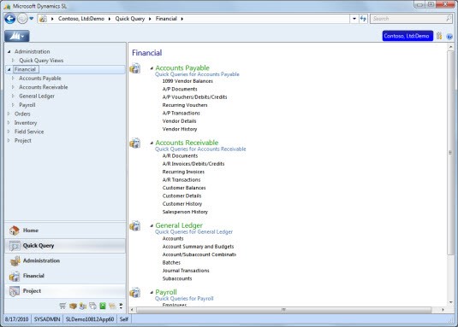This screenshot has height=327, width=458.
Task: Click the blue Back navigation arrow
Action: click(x=10, y=19)
